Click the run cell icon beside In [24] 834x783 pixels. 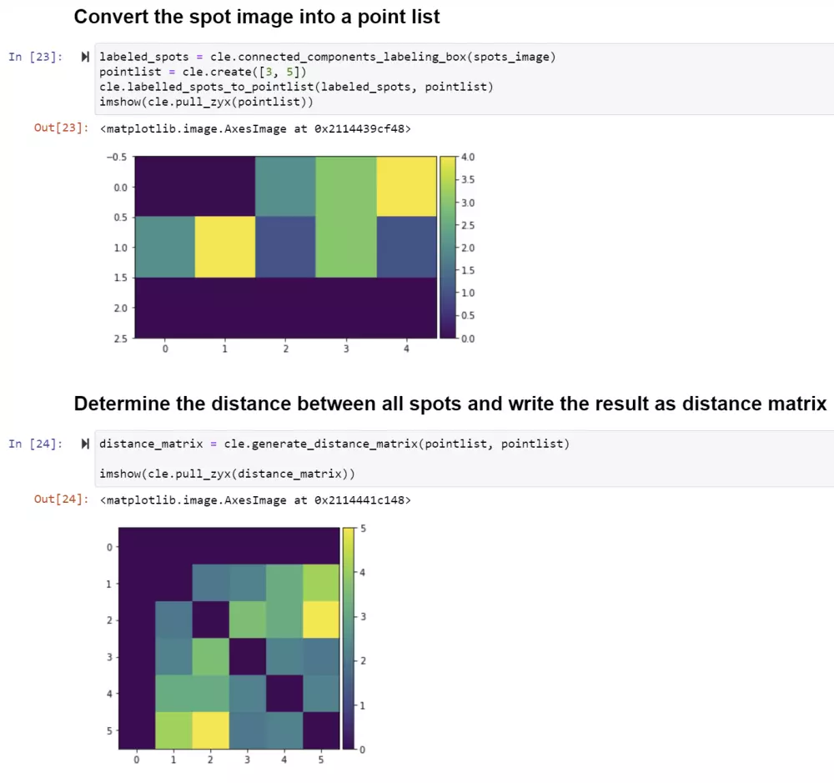(85, 444)
